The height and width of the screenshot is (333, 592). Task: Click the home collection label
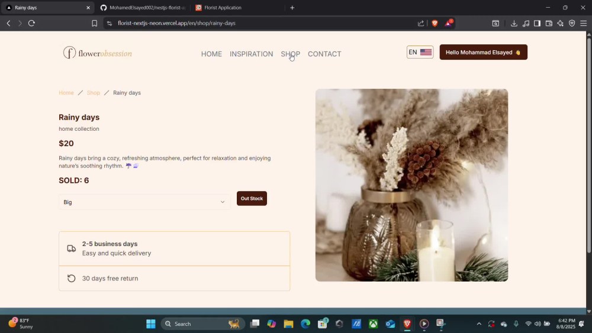tap(79, 128)
